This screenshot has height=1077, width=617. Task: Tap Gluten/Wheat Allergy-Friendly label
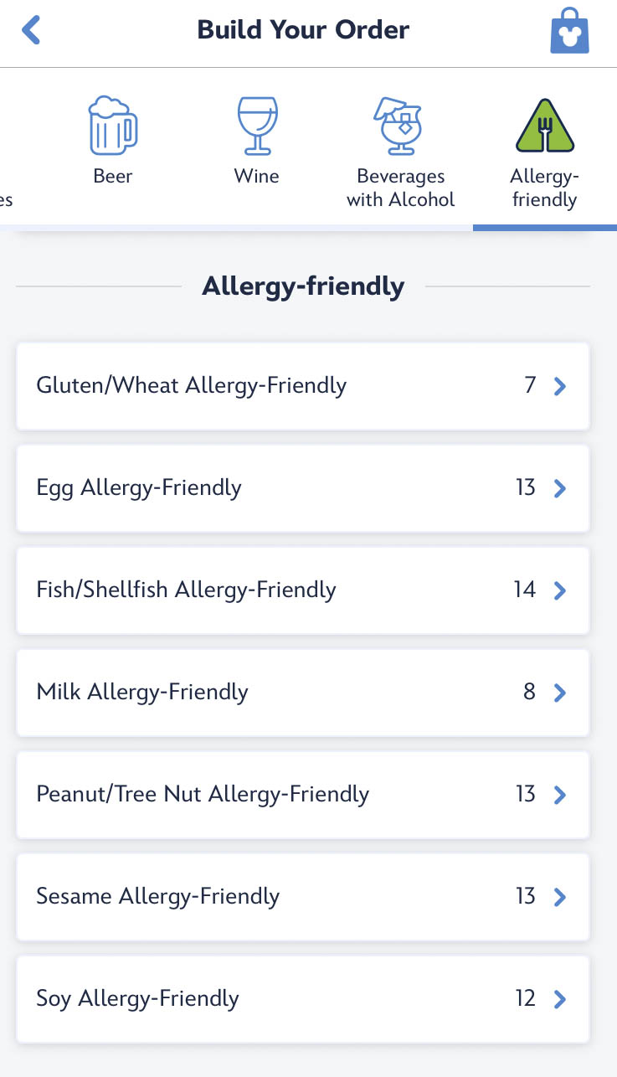[191, 386]
